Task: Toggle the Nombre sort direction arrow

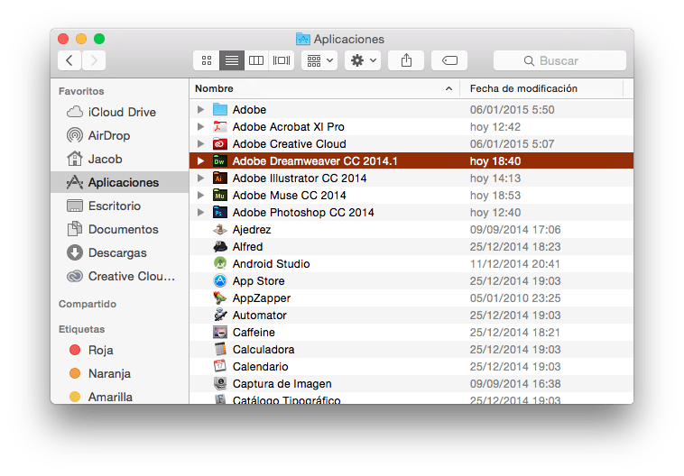Action: click(x=448, y=88)
